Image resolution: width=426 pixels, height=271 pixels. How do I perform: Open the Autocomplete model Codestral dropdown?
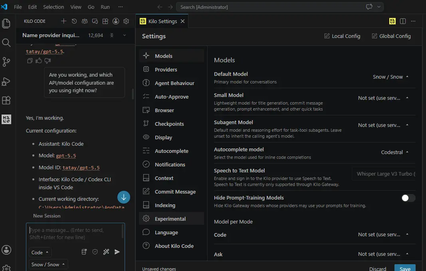point(394,152)
